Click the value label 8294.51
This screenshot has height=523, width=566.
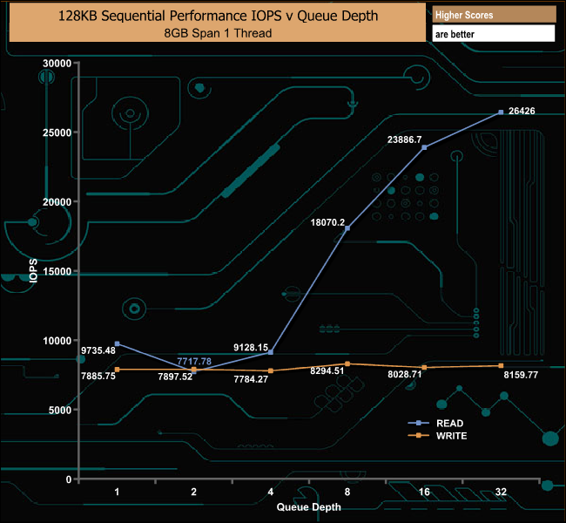327,370
